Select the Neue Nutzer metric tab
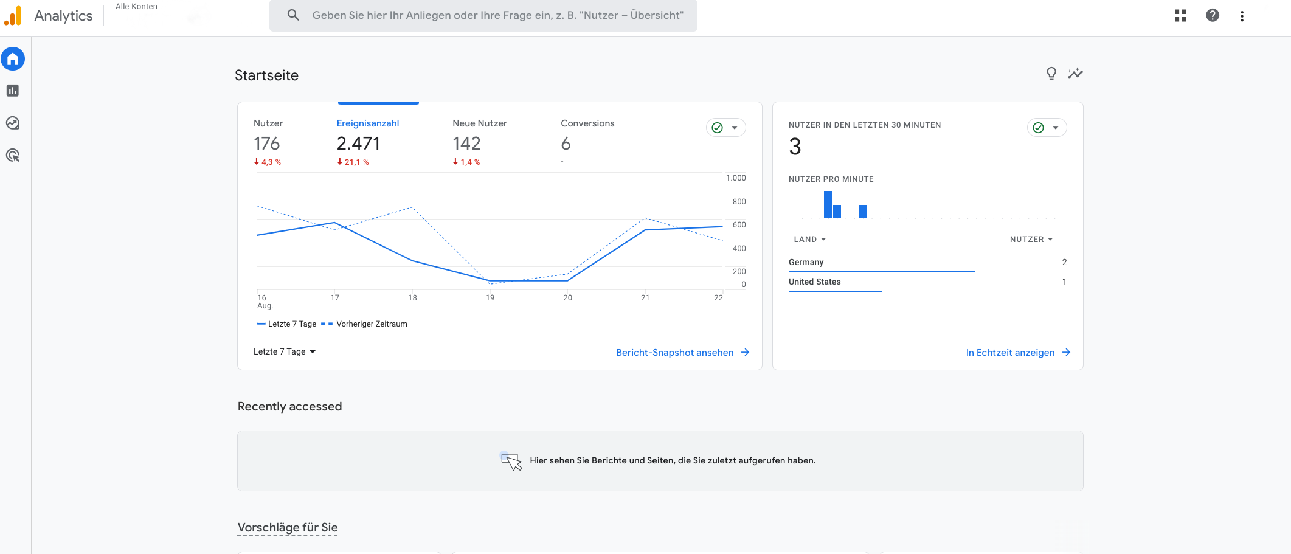 click(479, 142)
